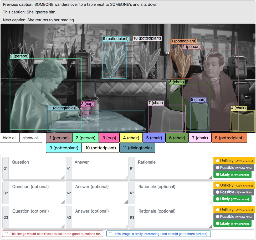
Task: Click the '3 (cup)' label on image
Action: (x=87, y=104)
